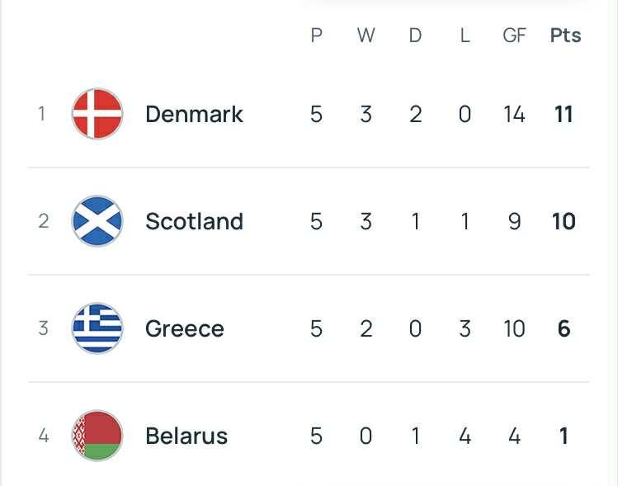Click the Scotland flag icon
The width and height of the screenshot is (618, 486).
[97, 221]
